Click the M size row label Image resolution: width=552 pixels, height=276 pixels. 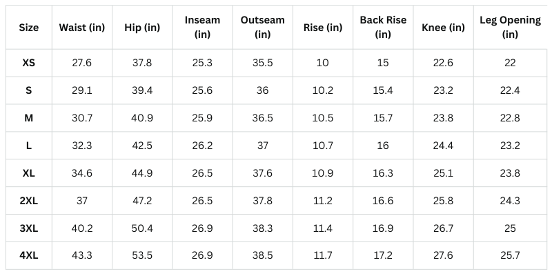coord(29,118)
